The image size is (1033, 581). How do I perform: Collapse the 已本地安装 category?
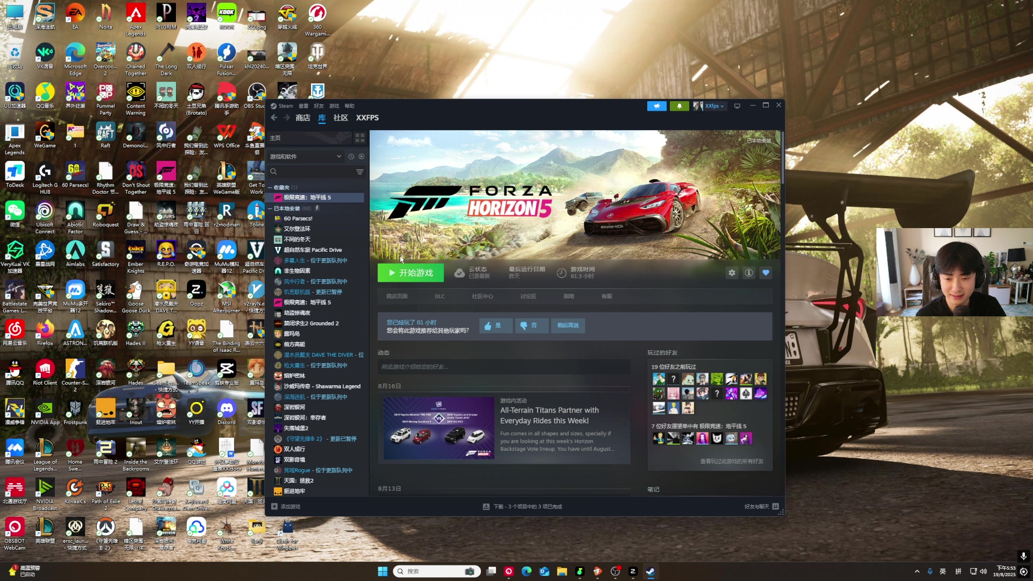coord(270,209)
